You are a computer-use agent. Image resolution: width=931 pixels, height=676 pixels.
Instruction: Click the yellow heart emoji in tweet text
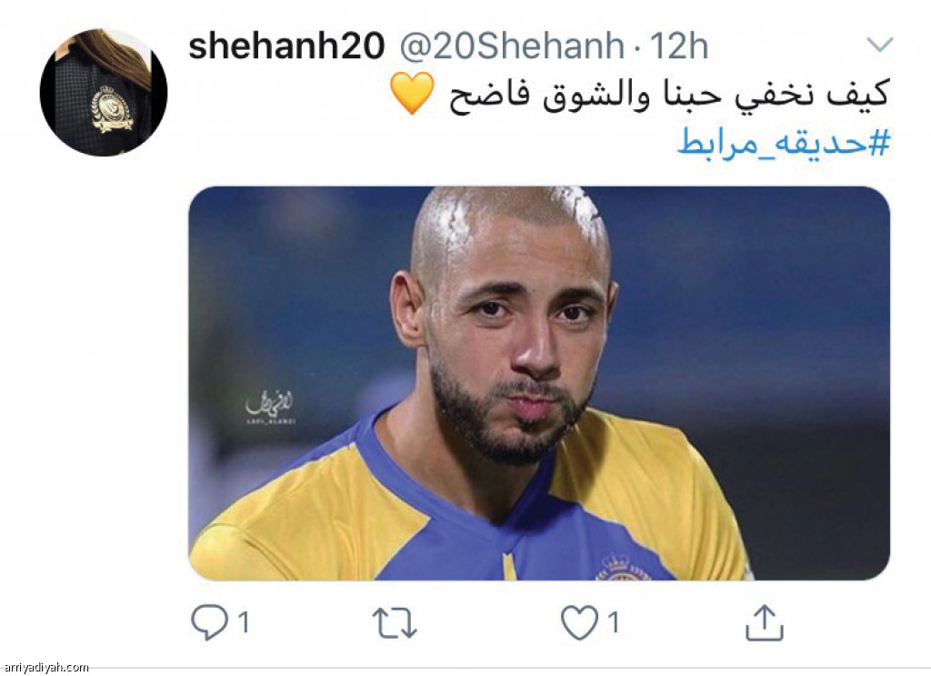412,94
